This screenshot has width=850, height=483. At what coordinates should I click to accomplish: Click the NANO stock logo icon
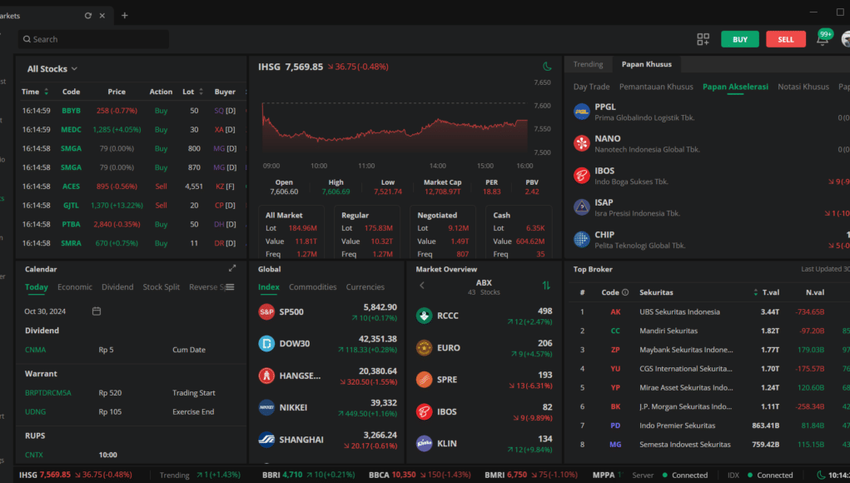coord(582,143)
